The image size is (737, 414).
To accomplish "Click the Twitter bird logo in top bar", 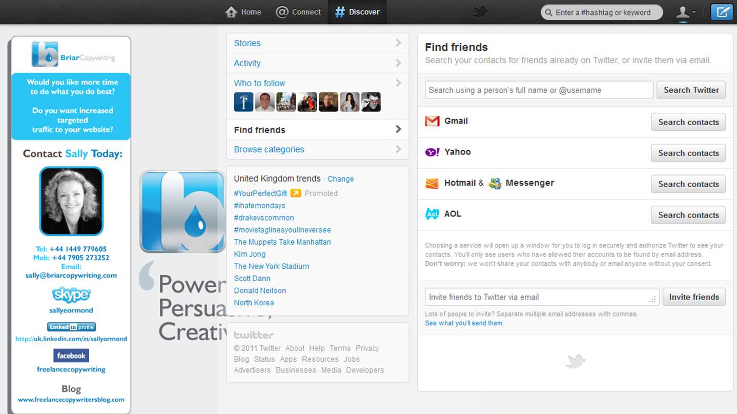I will (480, 12).
